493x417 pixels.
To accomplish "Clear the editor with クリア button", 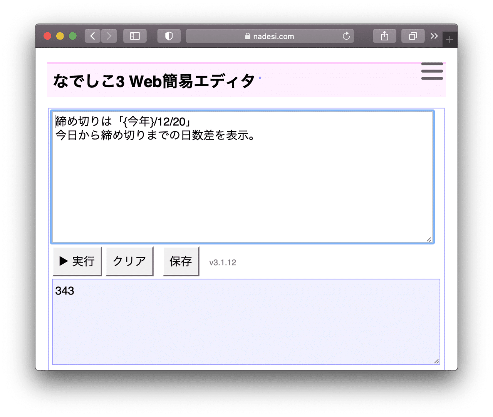I will pos(129,261).
